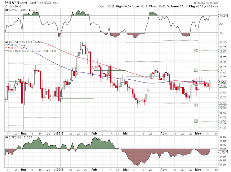Click the May label under the CMF panel
Image resolution: width=231 pixels, height=172 pixels.
coord(198,169)
